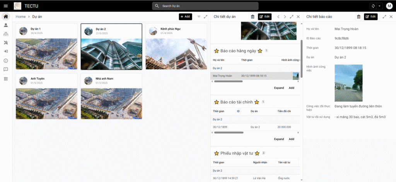Click the TECTU app logo

[18, 6]
